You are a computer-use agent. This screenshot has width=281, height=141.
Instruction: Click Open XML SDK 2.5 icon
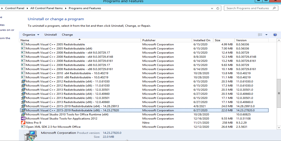(23, 127)
